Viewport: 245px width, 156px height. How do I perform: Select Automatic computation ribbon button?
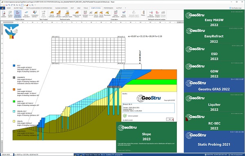(18, 14)
